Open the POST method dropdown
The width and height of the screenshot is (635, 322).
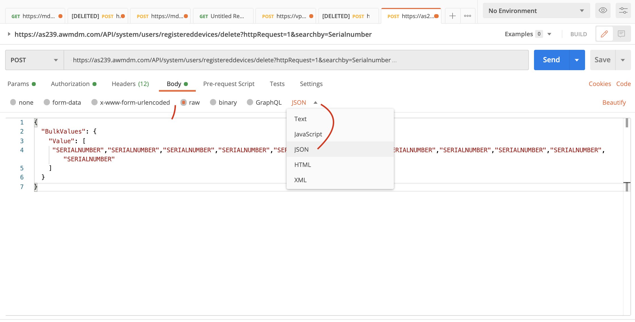pos(34,60)
